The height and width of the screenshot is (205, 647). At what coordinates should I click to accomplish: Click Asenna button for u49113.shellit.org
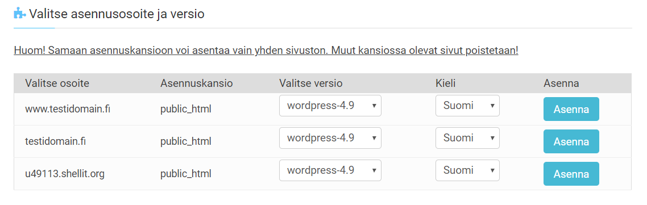tap(571, 174)
